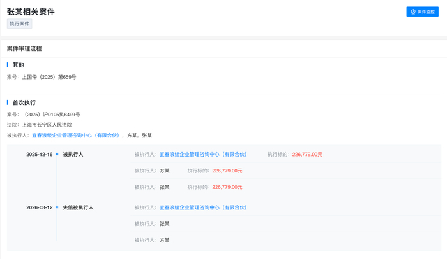Click the timeline dot for 2025-12-16
The image size is (447, 259).
57,154
